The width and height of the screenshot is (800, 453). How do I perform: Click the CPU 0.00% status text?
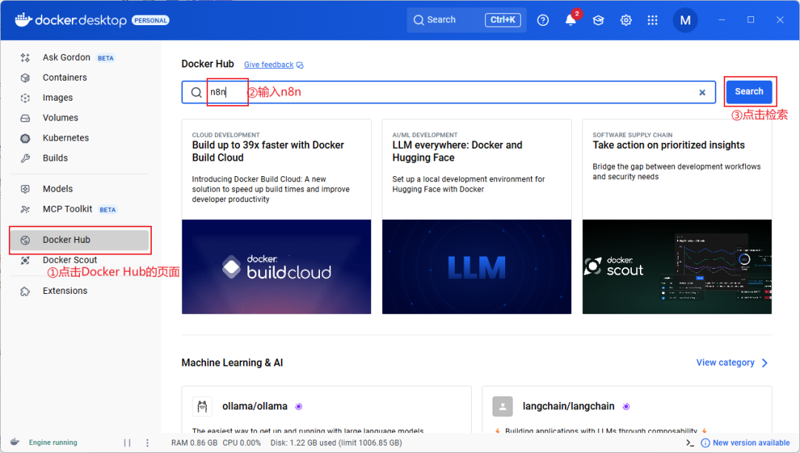point(241,443)
